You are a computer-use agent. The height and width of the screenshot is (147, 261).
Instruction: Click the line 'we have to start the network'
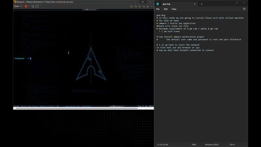178,45
